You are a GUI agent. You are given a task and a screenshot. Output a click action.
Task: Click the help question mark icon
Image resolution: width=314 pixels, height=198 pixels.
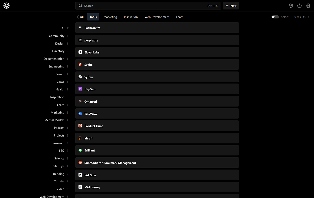coord(299,6)
